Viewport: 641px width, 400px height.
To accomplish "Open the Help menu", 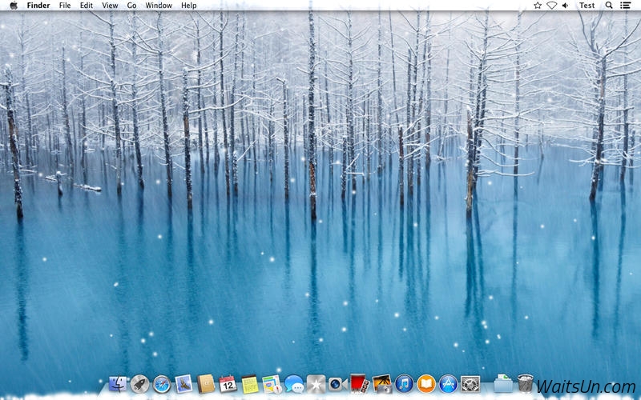I will point(189,6).
